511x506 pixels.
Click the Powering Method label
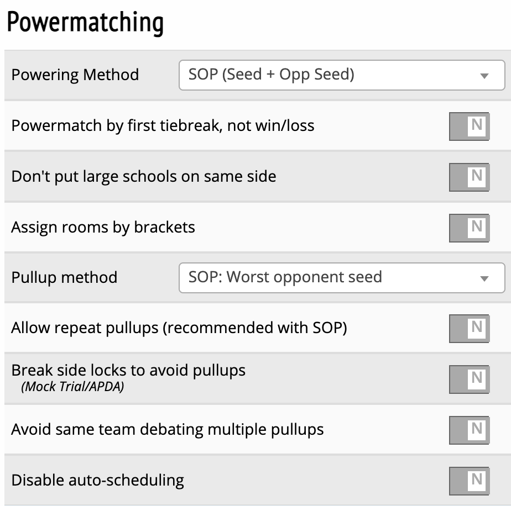point(75,75)
